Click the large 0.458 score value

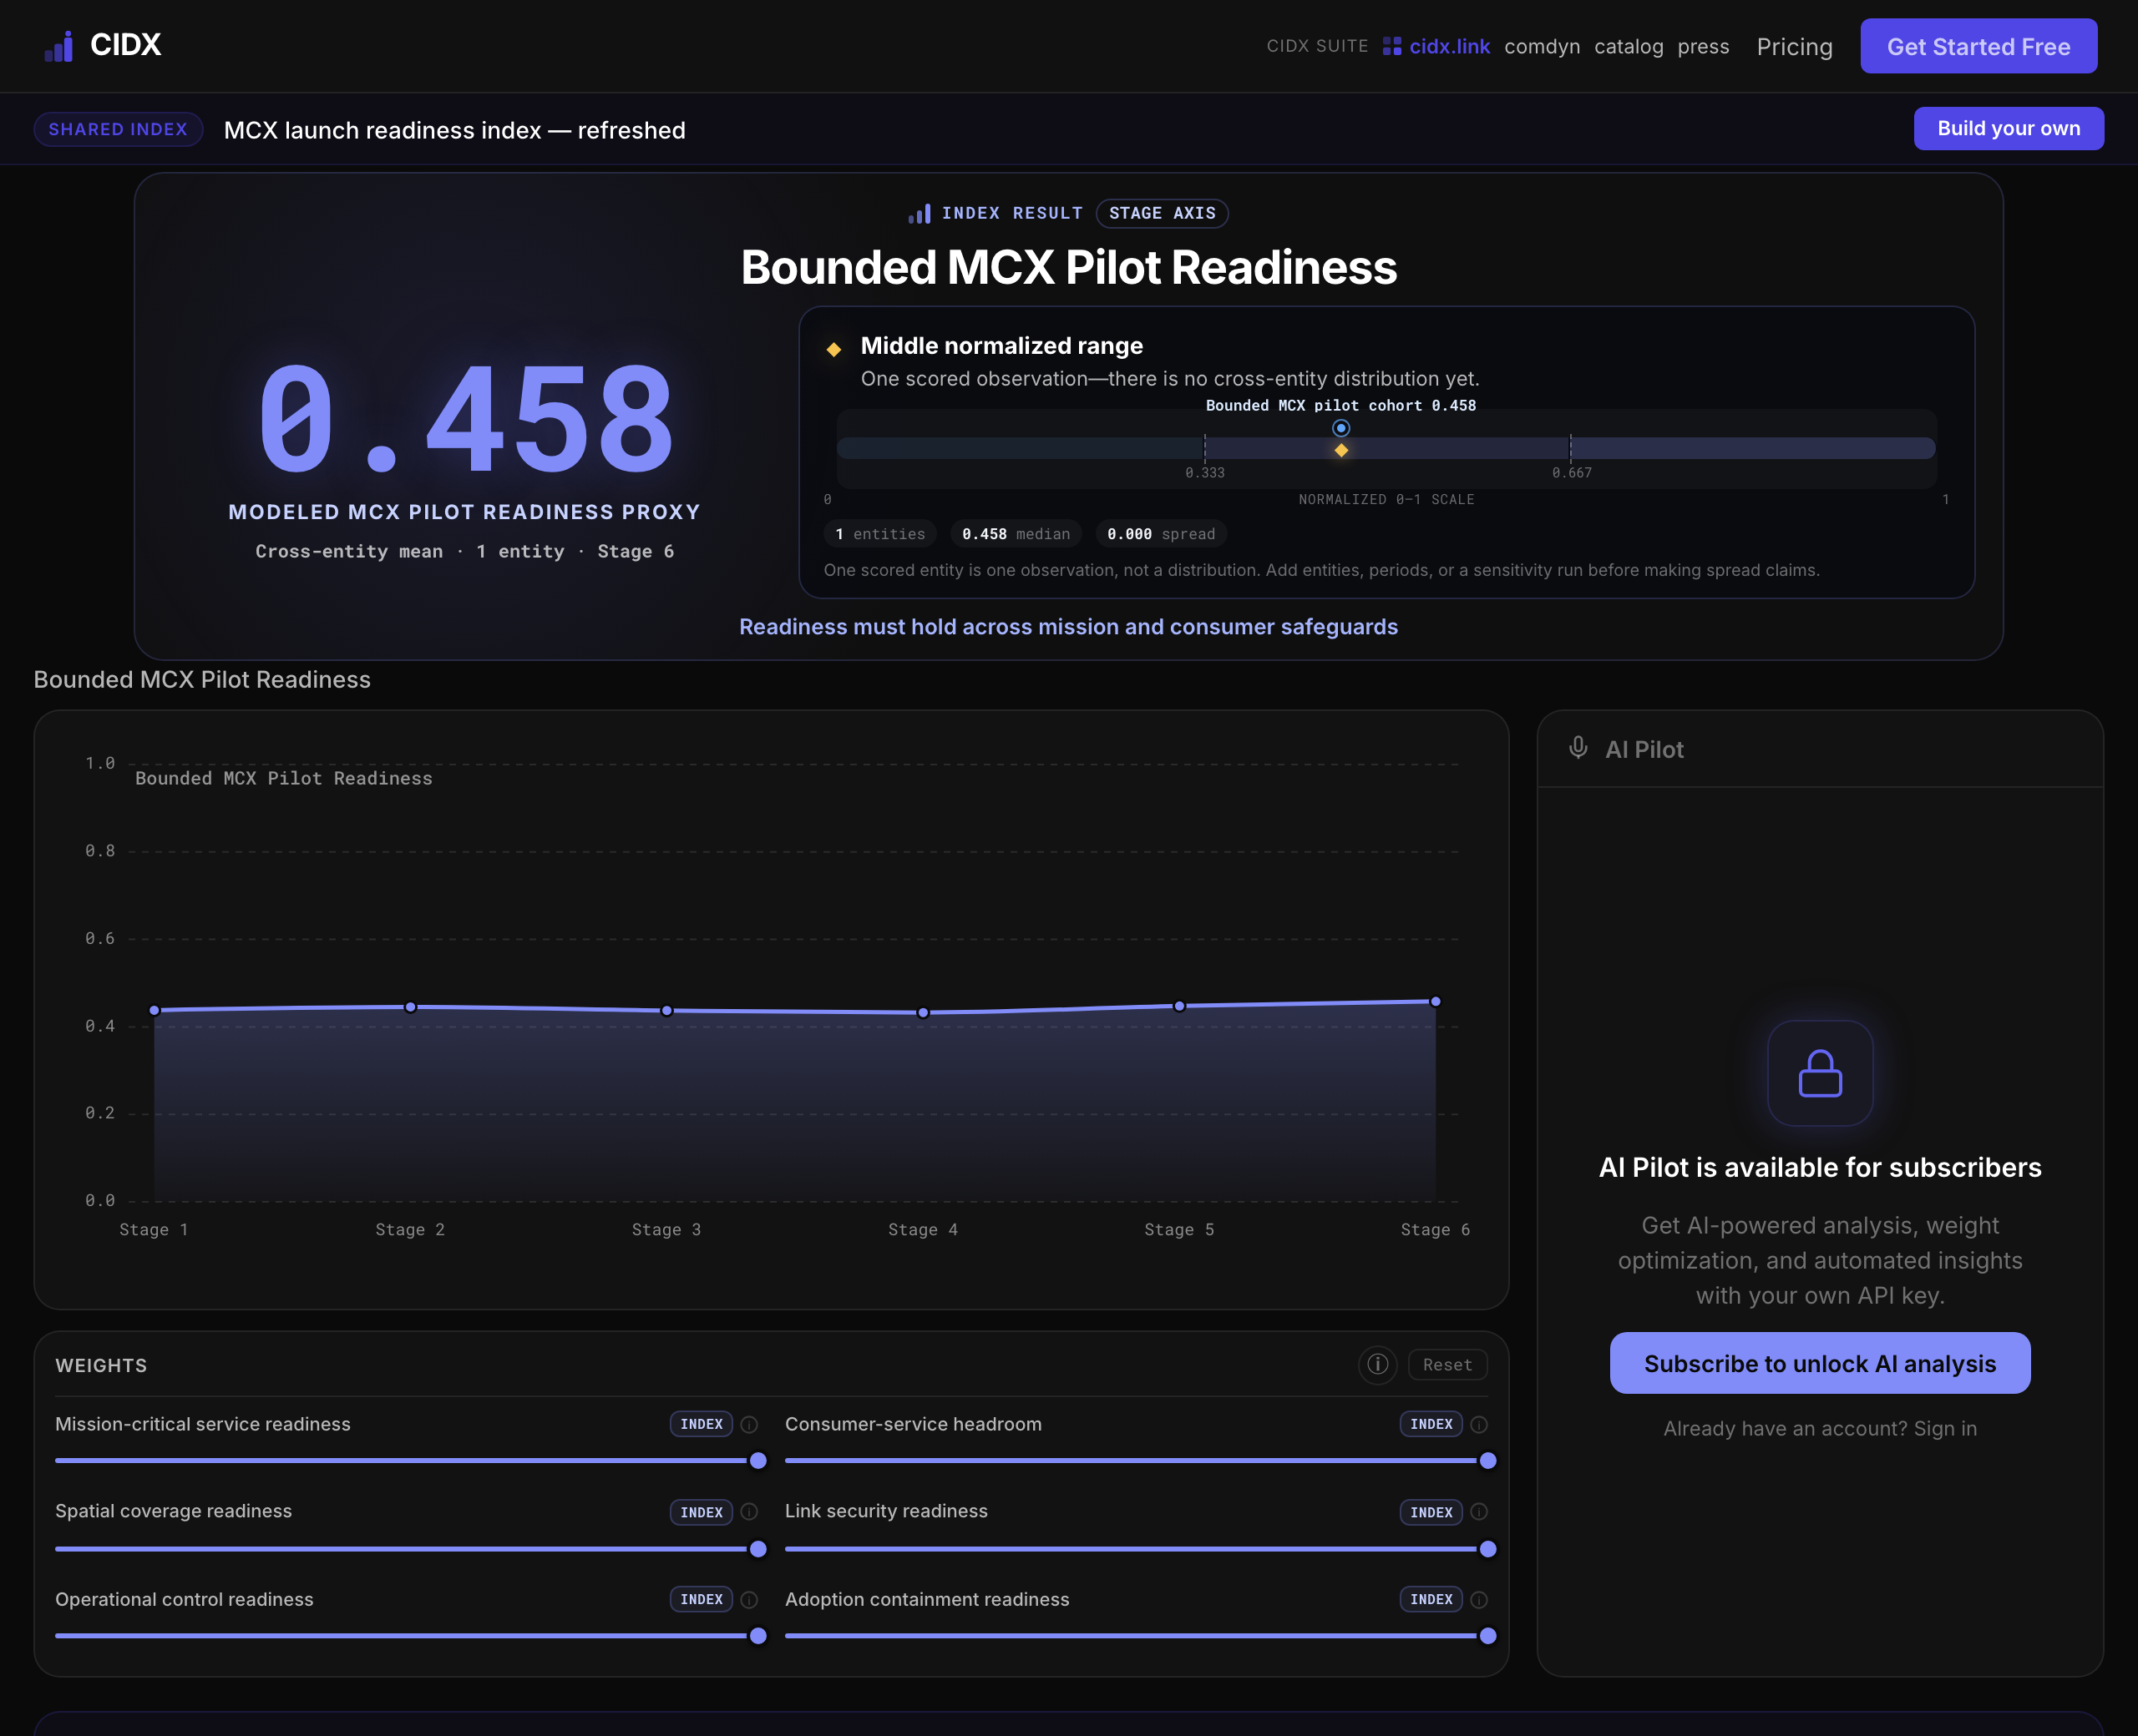tap(464, 418)
